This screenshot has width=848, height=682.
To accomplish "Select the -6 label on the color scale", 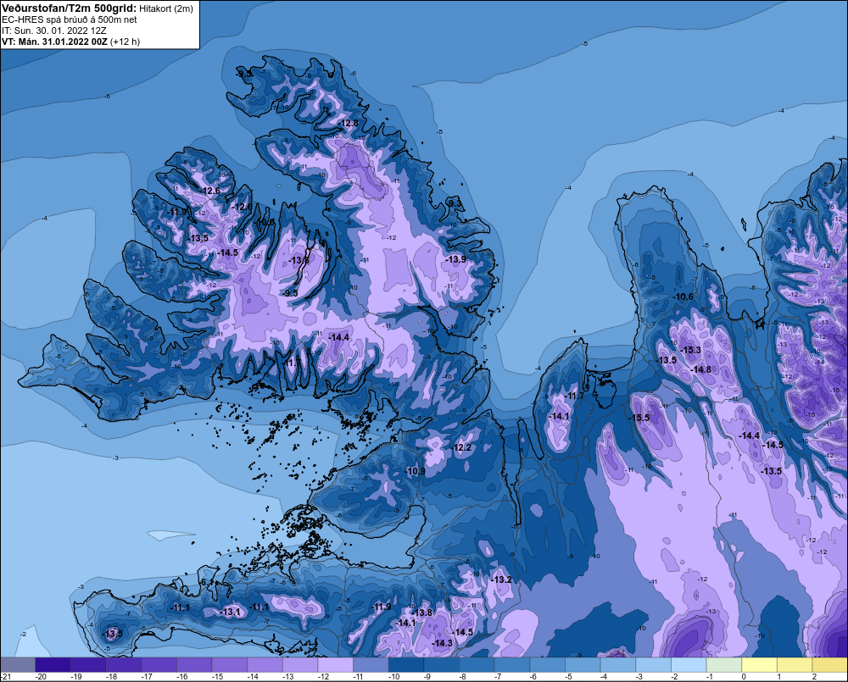I will pyautogui.click(x=533, y=677).
